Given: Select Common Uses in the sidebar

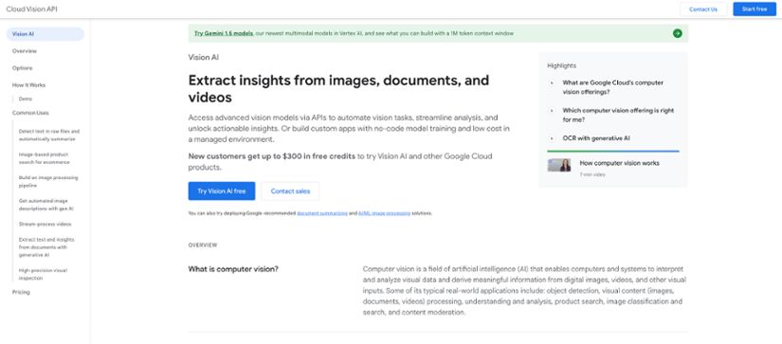Looking at the screenshot, I should pyautogui.click(x=30, y=113).
